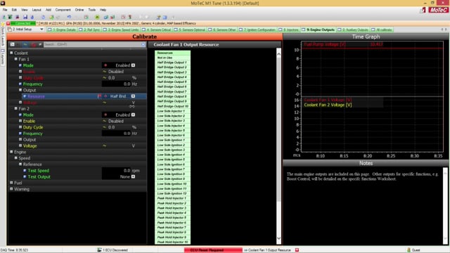Screen dimensions: 450x253
Task: Click the first icon in the Calibrate panel toolbar
Action: coord(13,44)
